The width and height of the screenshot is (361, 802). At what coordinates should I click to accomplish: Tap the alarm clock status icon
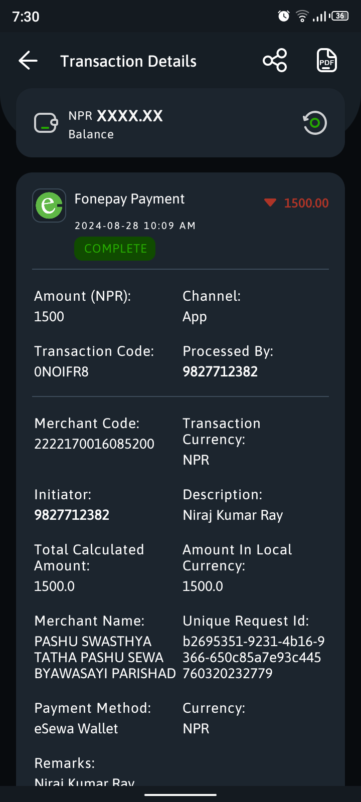[x=284, y=16]
